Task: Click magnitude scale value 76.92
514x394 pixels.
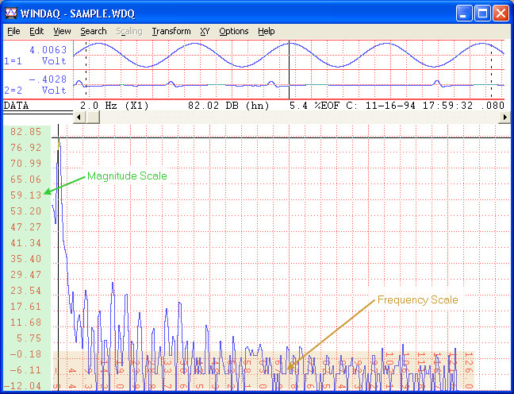Action: [x=26, y=148]
